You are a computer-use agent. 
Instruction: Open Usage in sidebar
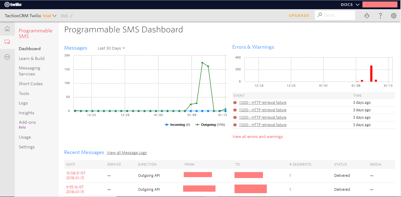25,137
